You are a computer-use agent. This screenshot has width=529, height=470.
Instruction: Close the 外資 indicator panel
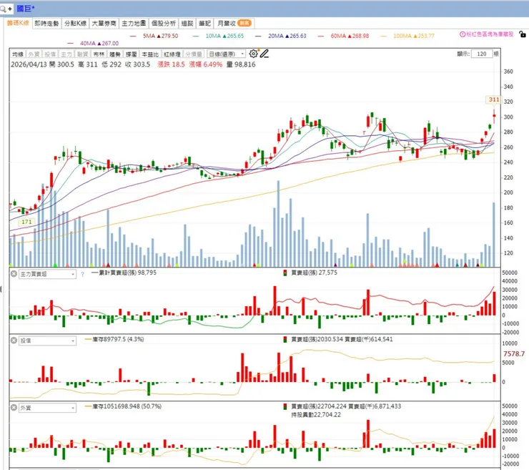pyautogui.click(x=14, y=408)
